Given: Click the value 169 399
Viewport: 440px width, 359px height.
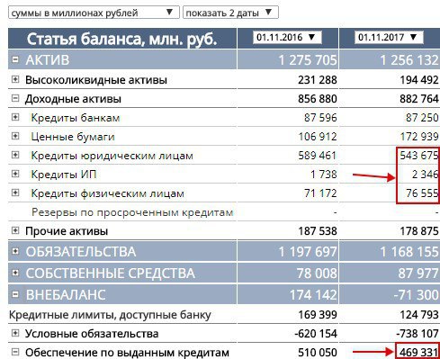Looking at the screenshot, I should pos(318,315).
